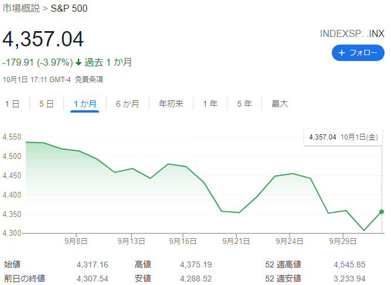The image size is (391, 285).
Task: Click the 過去 1 か月 period label
Action: 108,62
